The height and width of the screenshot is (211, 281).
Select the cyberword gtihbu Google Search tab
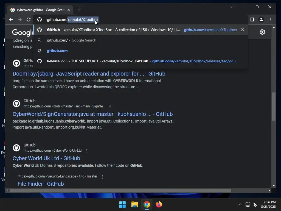point(41,10)
